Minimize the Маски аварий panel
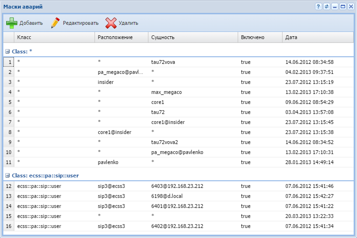 [335, 7]
